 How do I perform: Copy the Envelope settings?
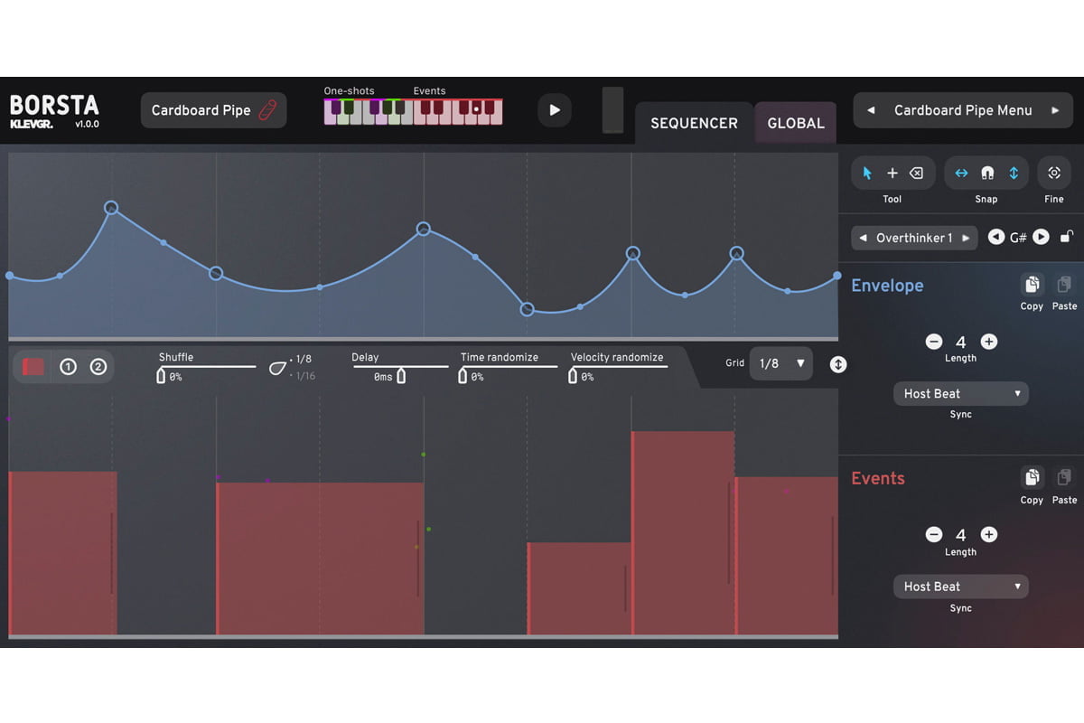coord(1032,285)
